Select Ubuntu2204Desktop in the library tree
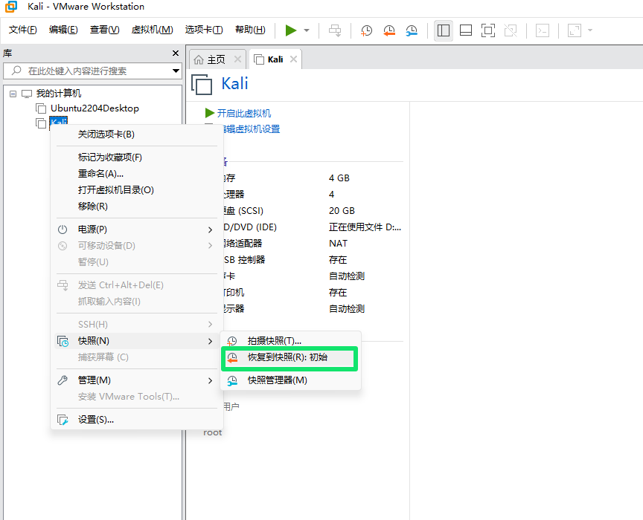This screenshot has width=643, height=520. (x=95, y=108)
